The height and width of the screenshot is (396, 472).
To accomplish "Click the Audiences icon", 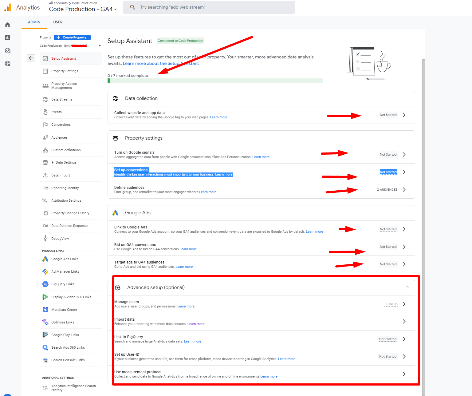I will tap(45, 137).
